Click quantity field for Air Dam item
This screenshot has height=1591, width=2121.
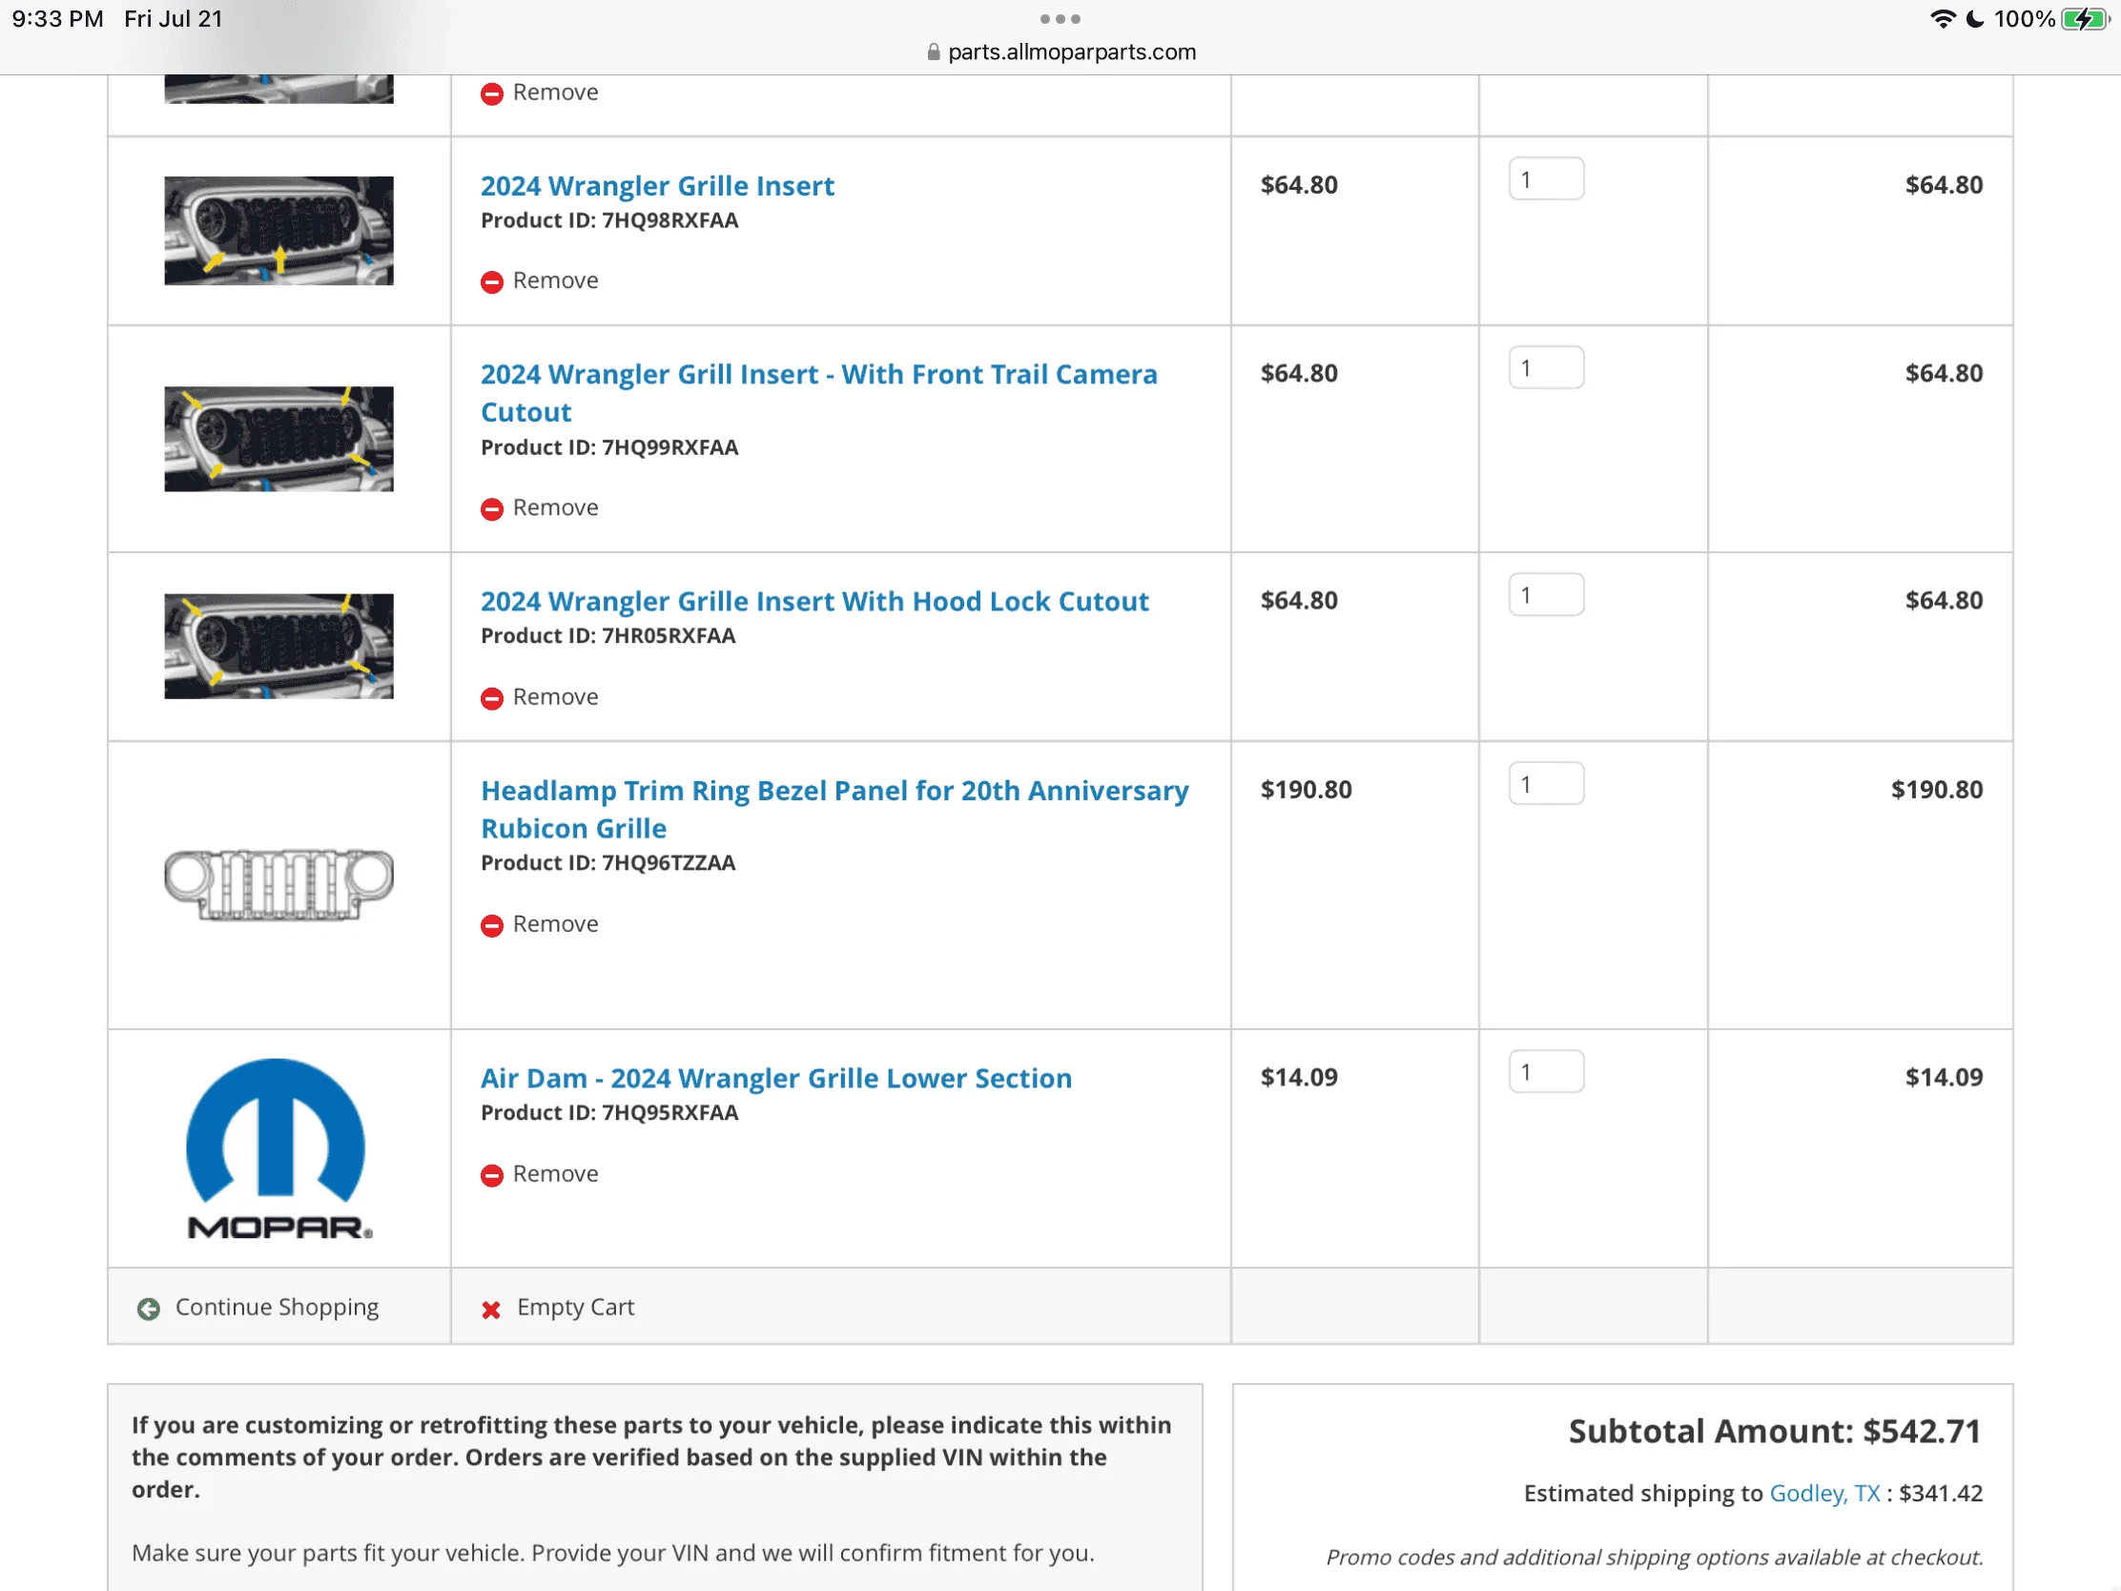1546,1072
